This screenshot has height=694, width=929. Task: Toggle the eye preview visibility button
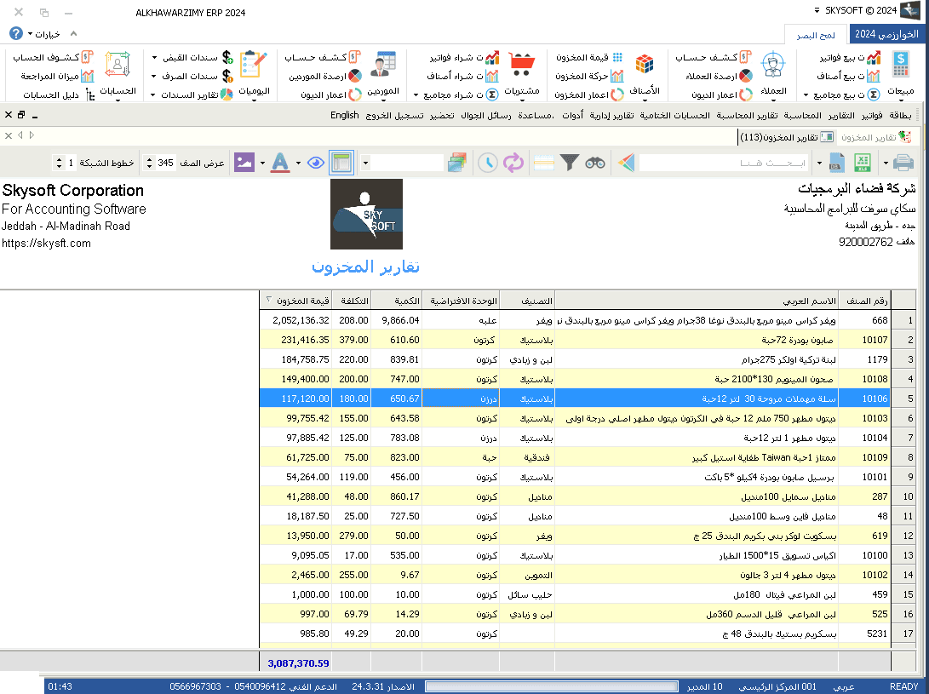coord(316,162)
